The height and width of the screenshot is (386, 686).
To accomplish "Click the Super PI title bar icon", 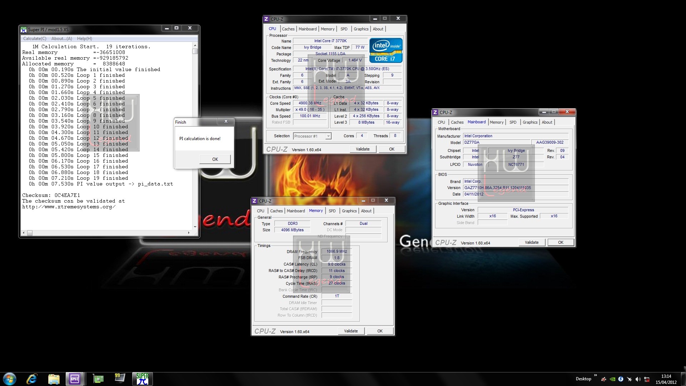I will 24,29.
